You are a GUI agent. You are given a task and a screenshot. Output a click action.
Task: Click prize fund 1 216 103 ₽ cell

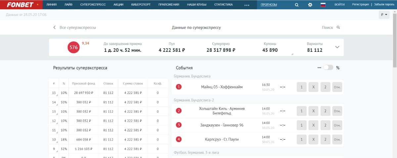pyautogui.click(x=84, y=149)
